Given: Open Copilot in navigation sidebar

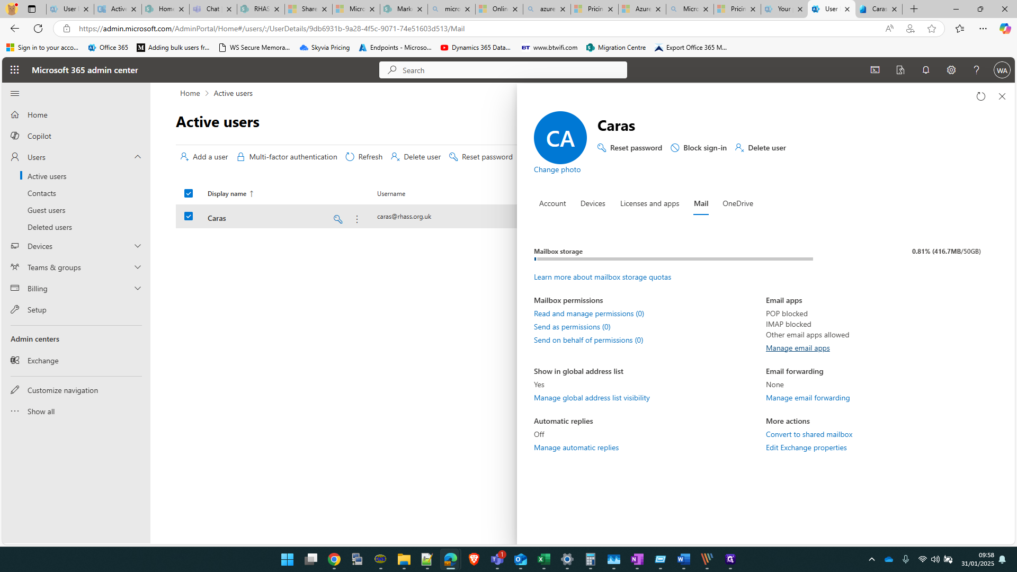Looking at the screenshot, I should click(x=39, y=136).
